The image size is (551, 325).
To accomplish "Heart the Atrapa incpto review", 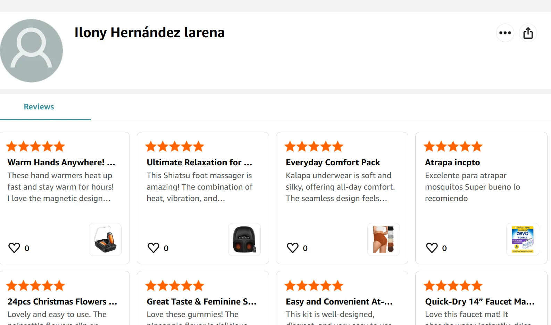I will click(x=432, y=248).
